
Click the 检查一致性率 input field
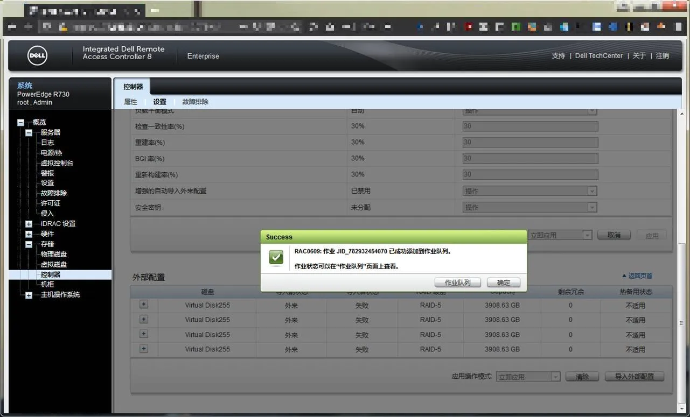pyautogui.click(x=531, y=126)
